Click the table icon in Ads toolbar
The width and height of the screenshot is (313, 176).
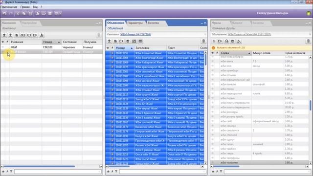[x=140, y=41]
